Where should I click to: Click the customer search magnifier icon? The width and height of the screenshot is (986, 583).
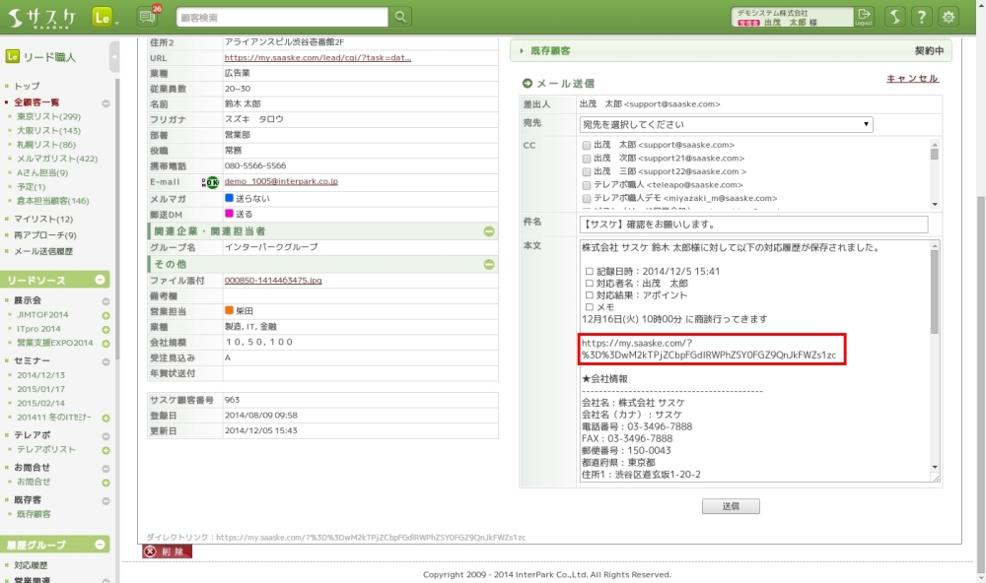400,17
